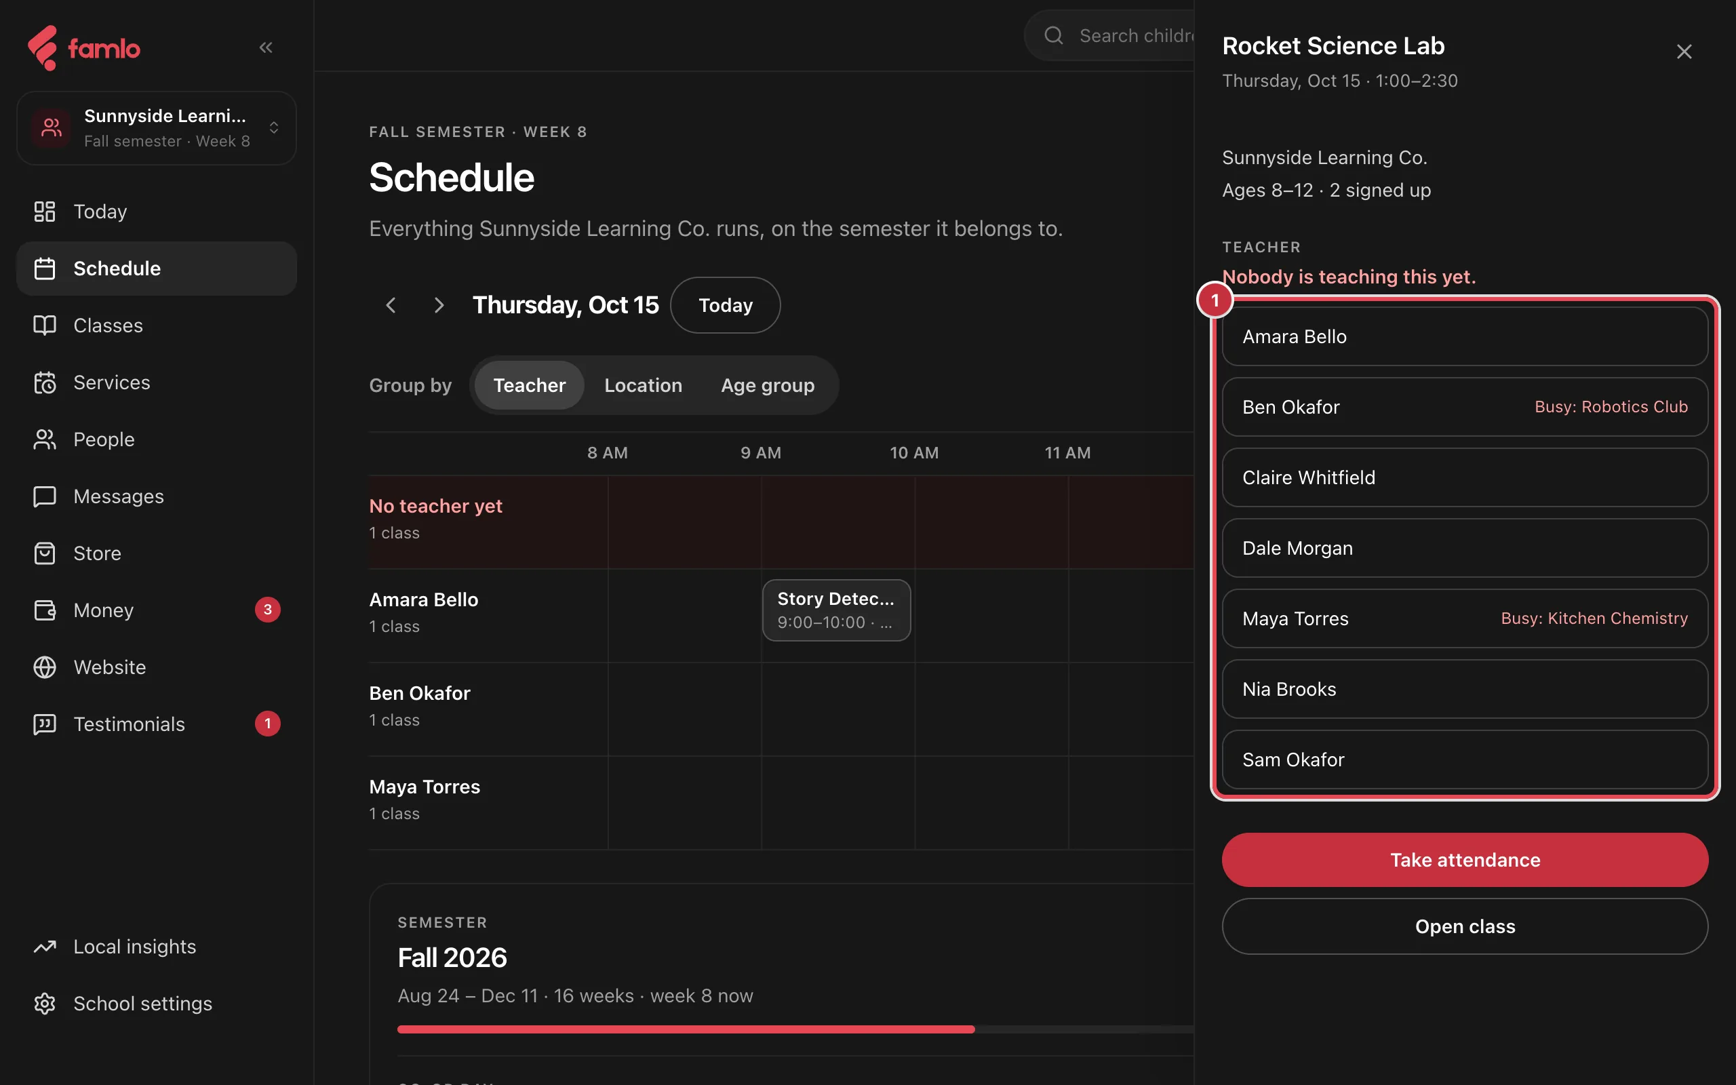Assign Dale Morgan as teacher
The image size is (1736, 1085).
tap(1465, 548)
